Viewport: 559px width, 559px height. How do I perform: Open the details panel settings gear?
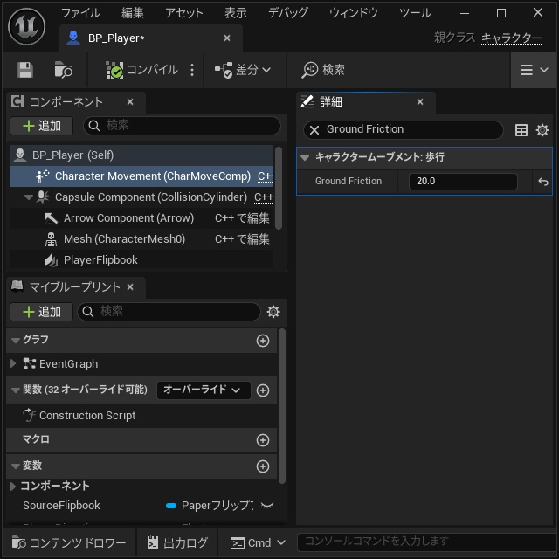click(542, 130)
